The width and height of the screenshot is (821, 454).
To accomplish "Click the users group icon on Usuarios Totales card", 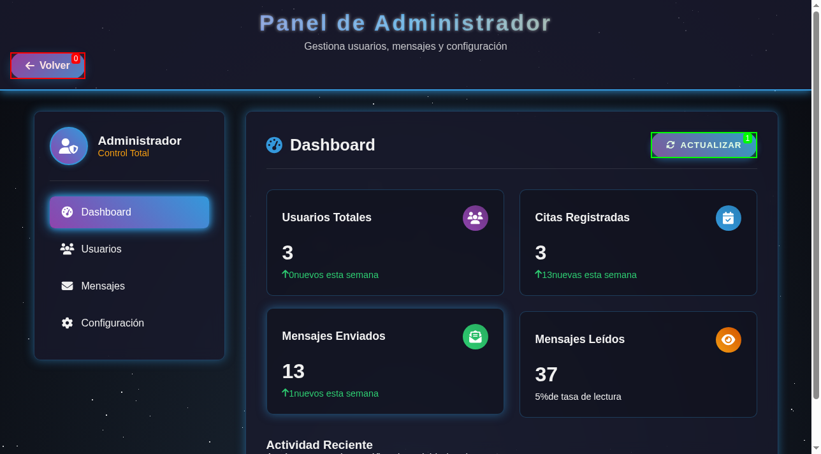I will (x=475, y=218).
